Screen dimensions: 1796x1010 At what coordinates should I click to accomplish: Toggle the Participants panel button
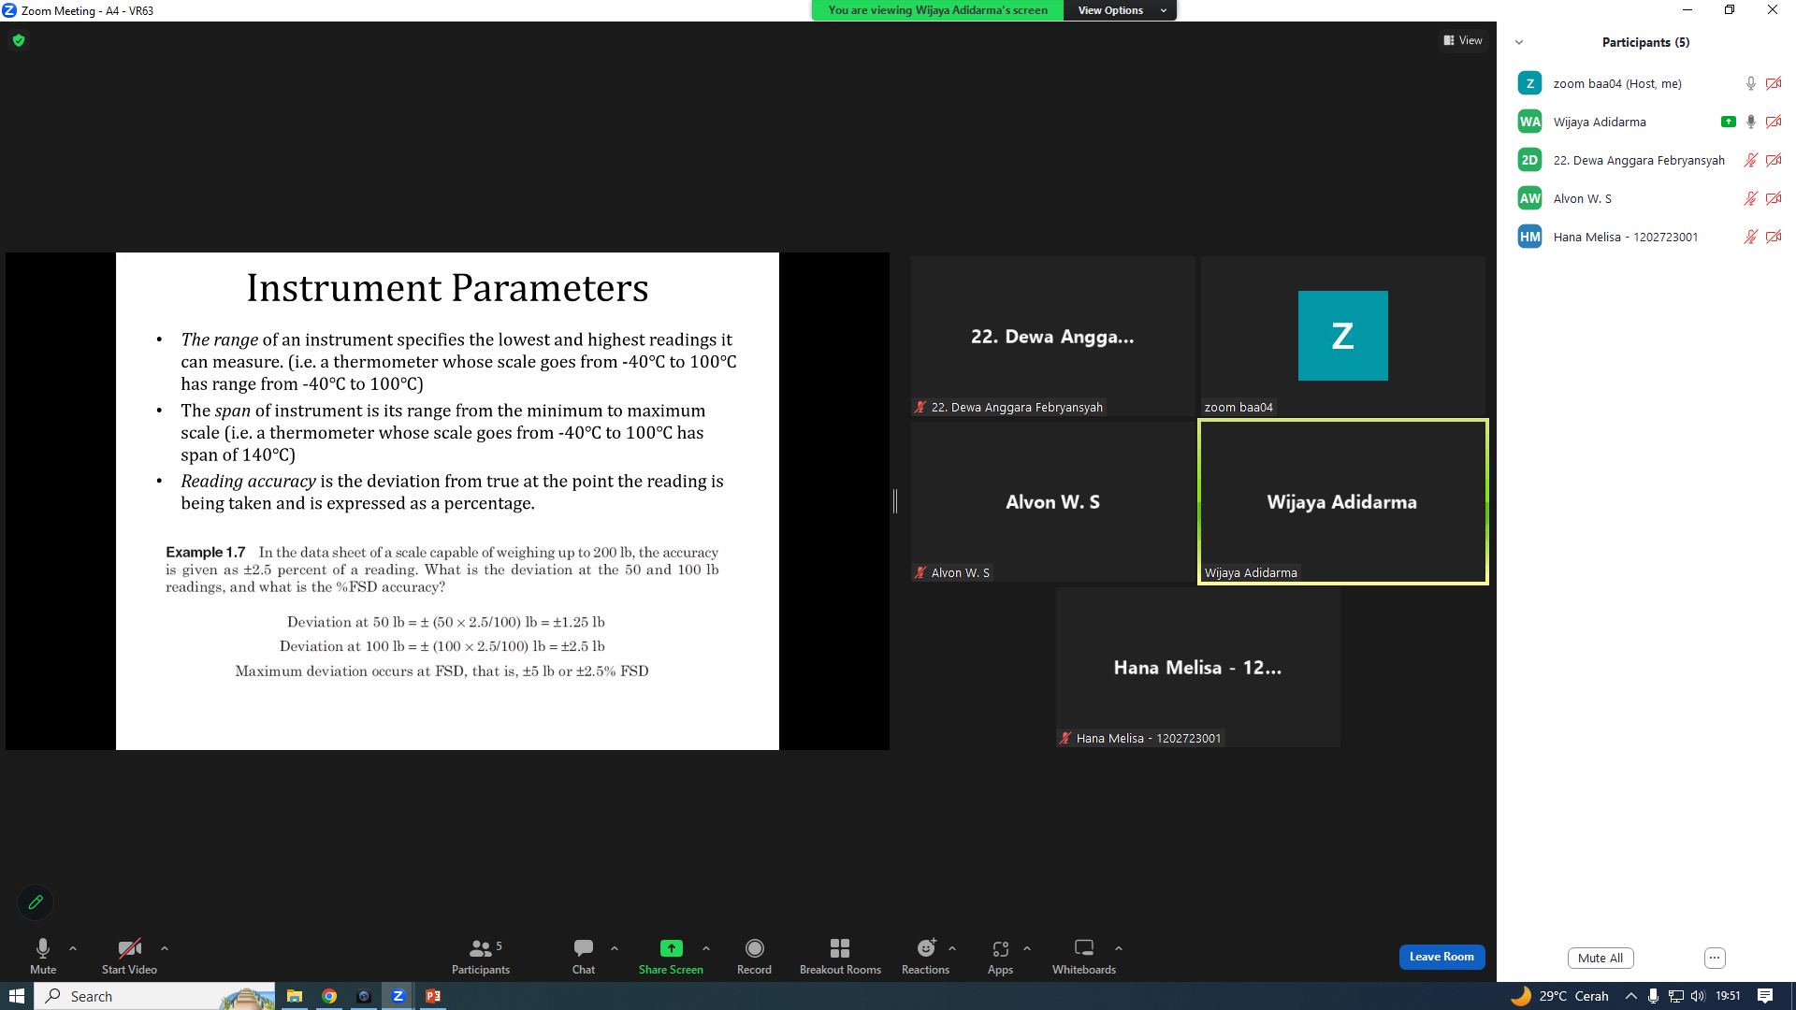(481, 956)
